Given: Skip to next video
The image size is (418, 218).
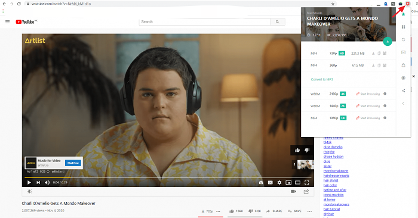Looking at the screenshot, I should click(x=38, y=182).
